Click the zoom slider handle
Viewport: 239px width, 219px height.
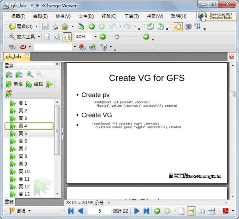point(117,37)
